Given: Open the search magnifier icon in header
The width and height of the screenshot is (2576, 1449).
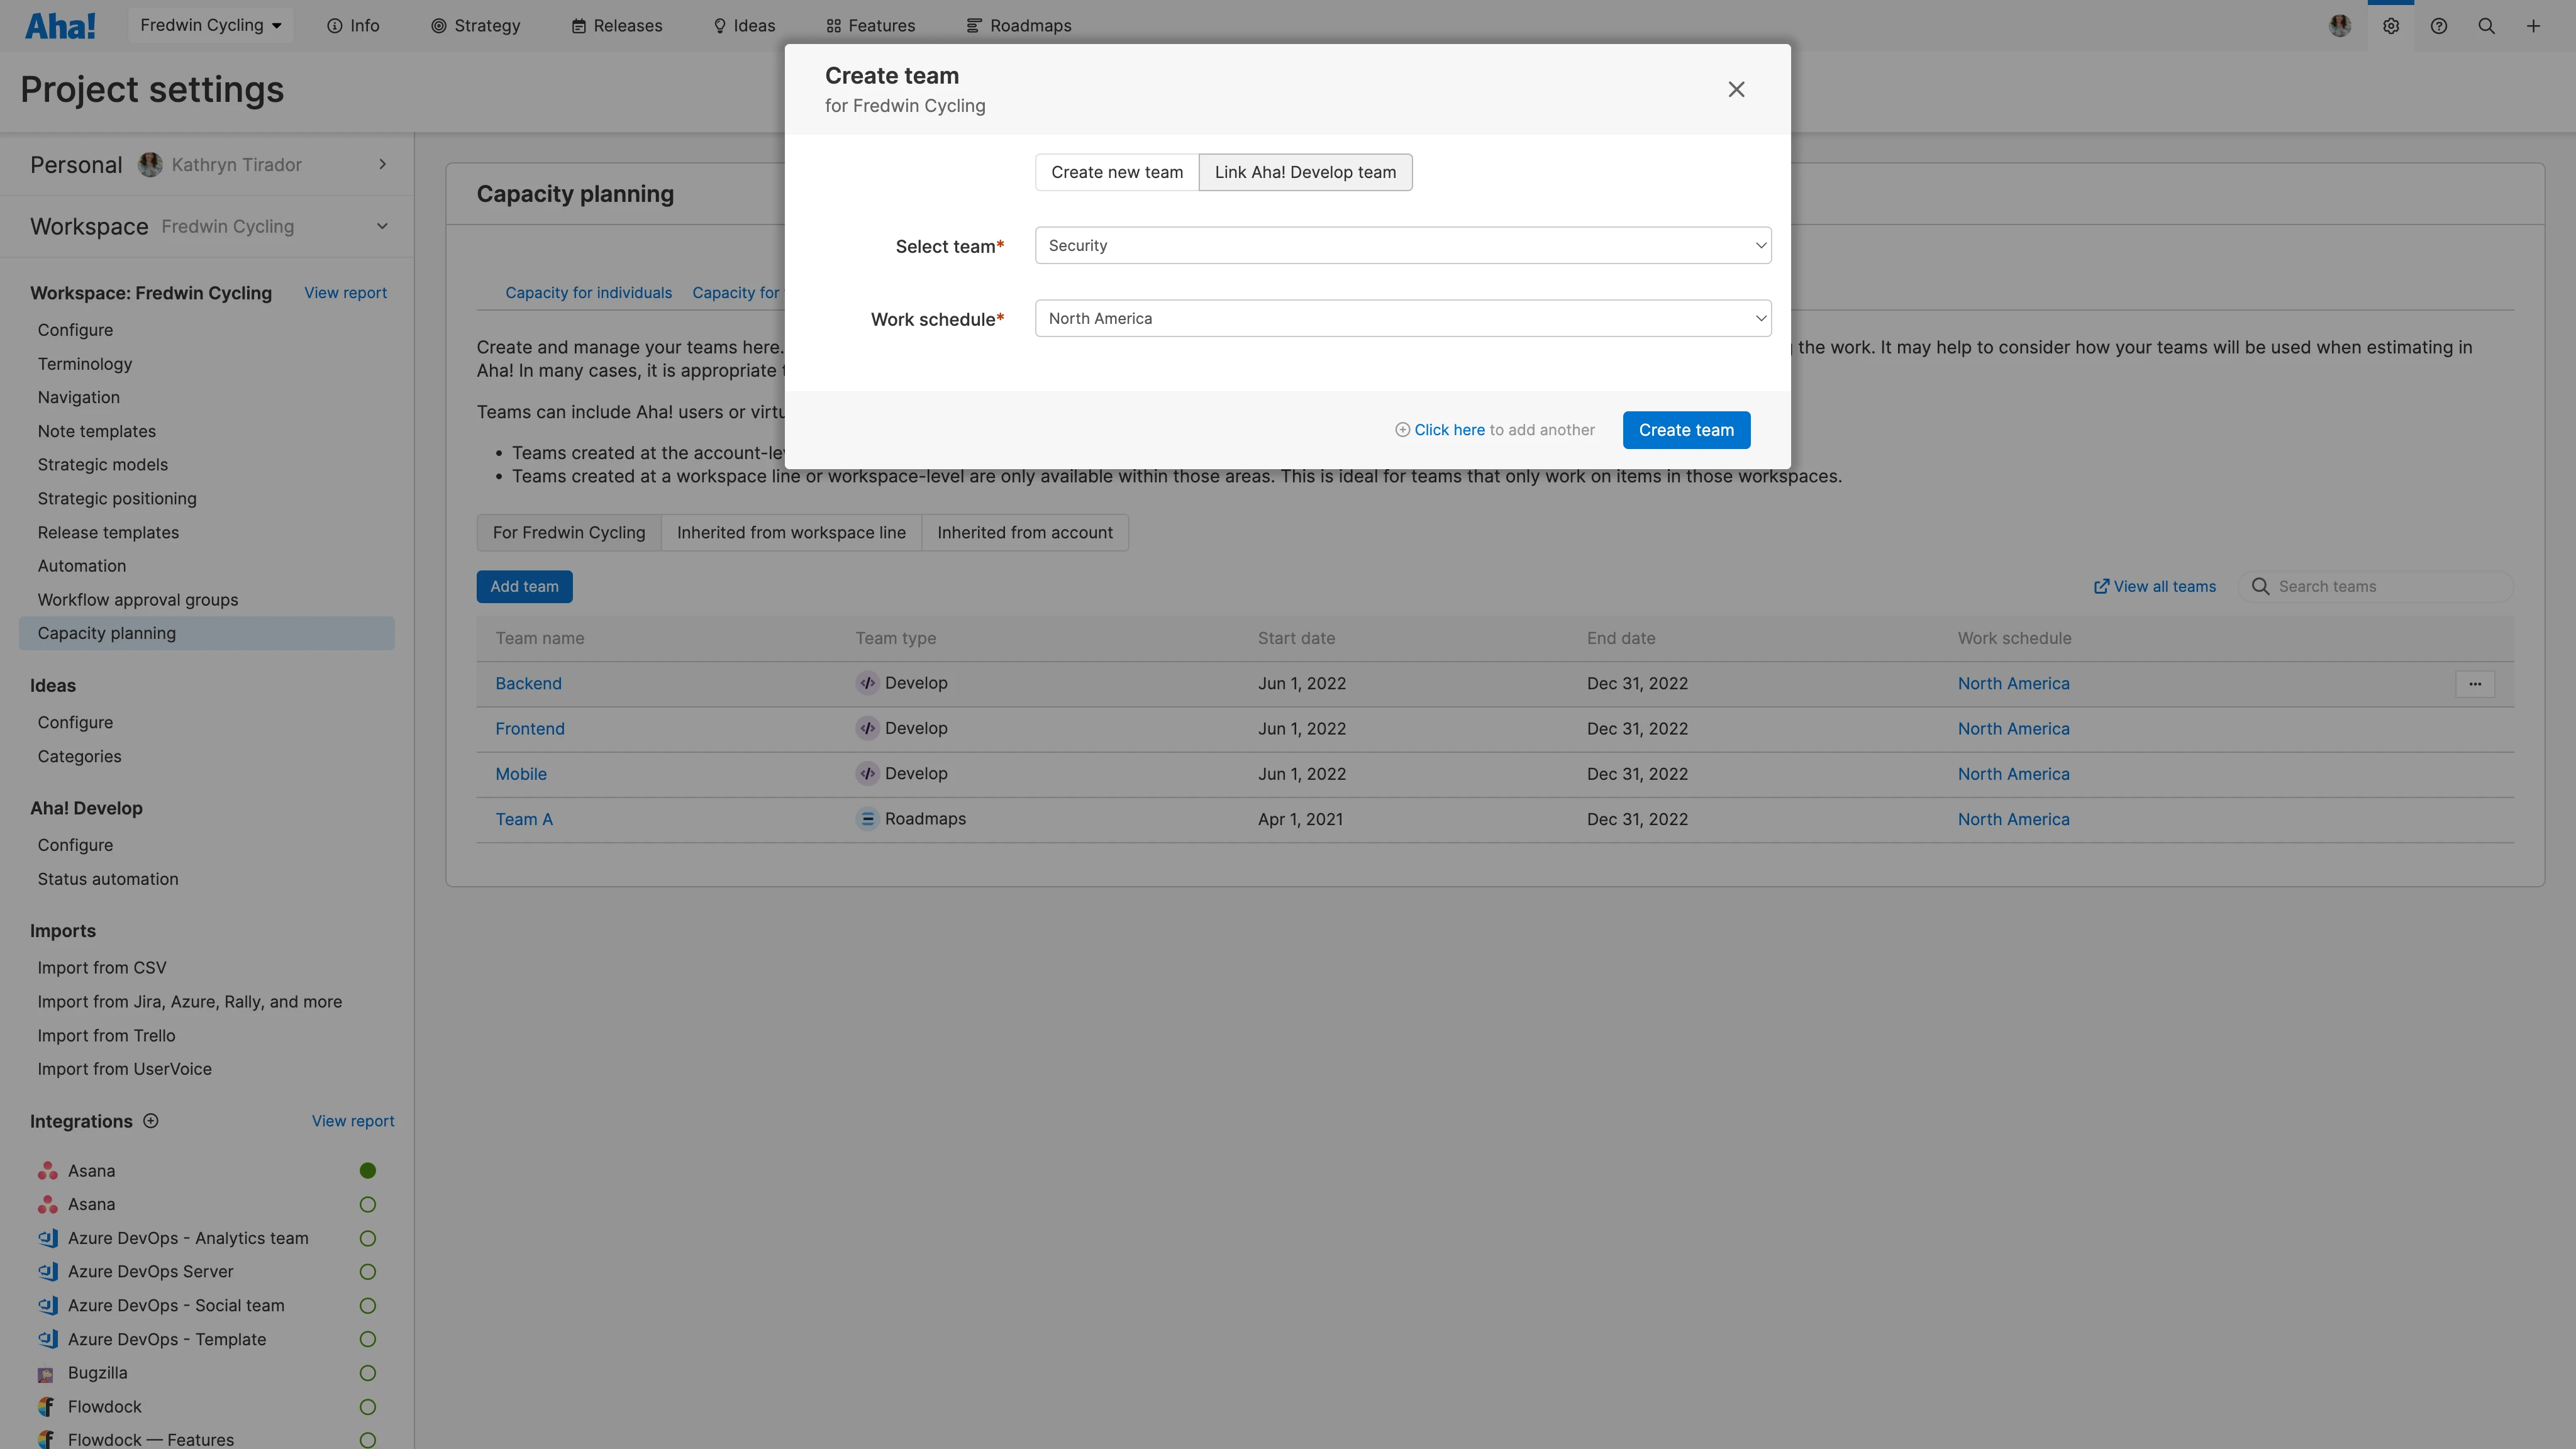Looking at the screenshot, I should (2486, 26).
